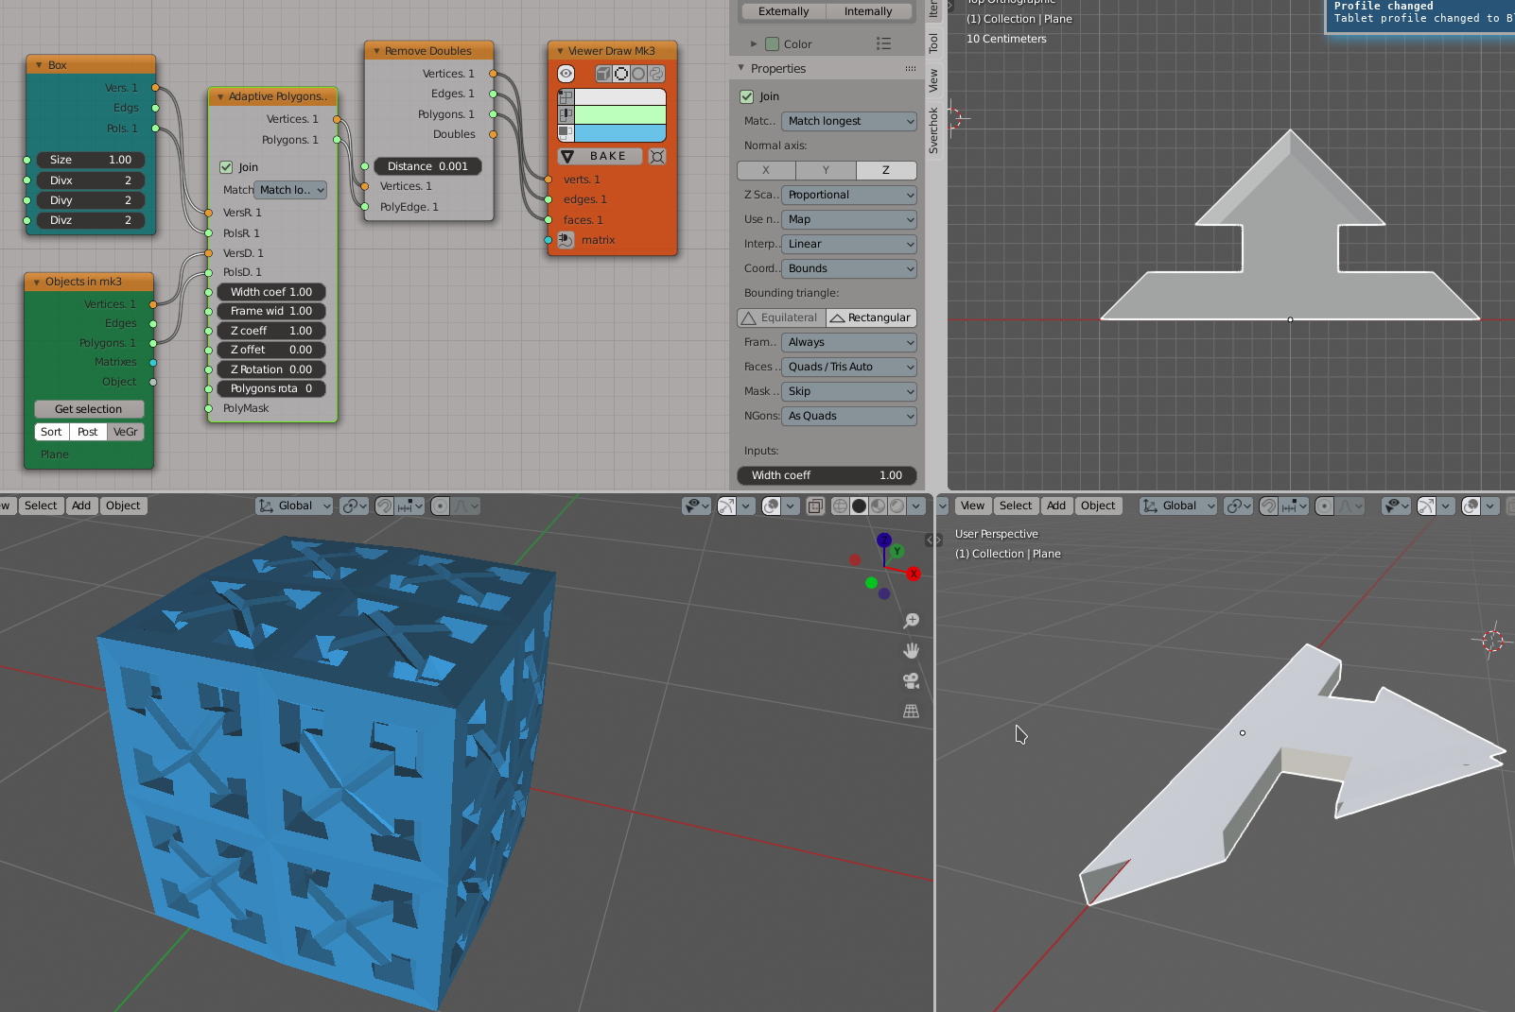This screenshot has width=1515, height=1012.
Task: Open View menu in right 3D viewport
Action: (972, 506)
